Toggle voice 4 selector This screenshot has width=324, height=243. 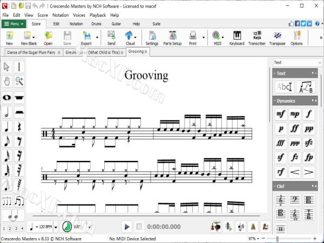coord(22,228)
